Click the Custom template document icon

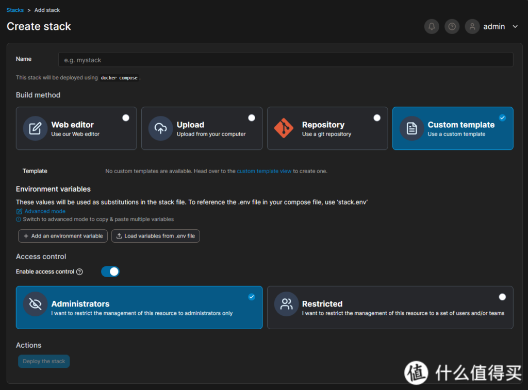tap(411, 128)
